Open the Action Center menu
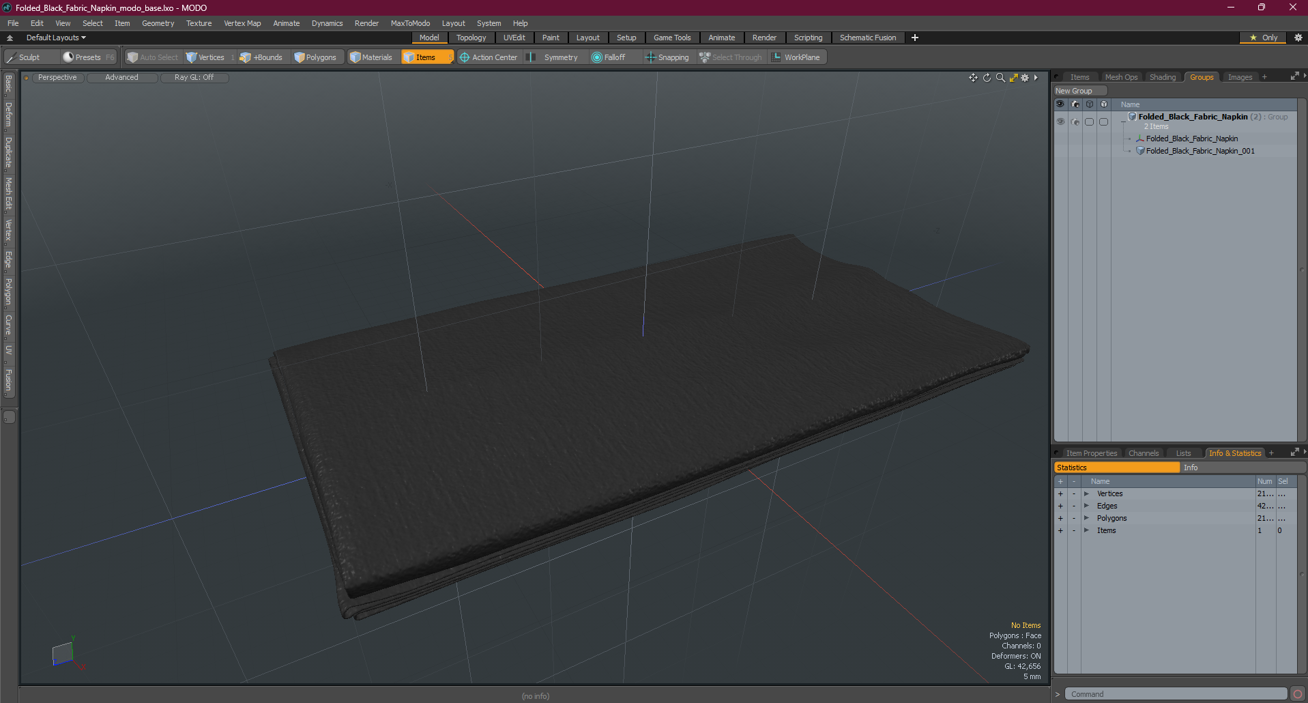 pos(489,57)
